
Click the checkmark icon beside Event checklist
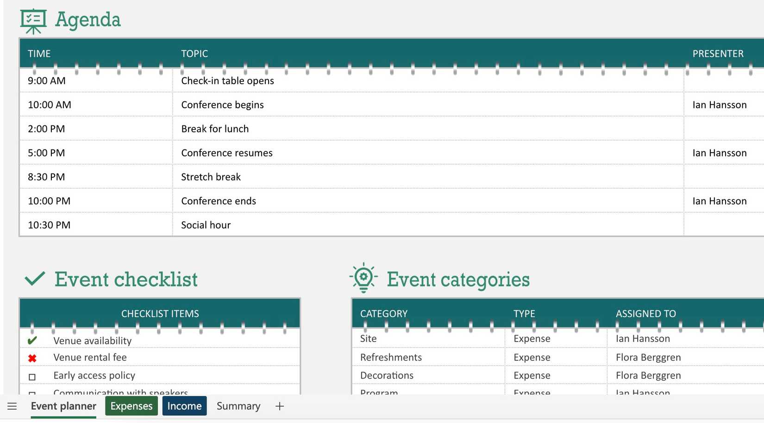click(35, 278)
